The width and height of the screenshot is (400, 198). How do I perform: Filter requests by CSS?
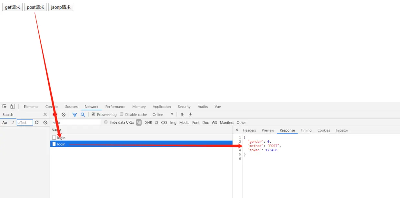164,123
